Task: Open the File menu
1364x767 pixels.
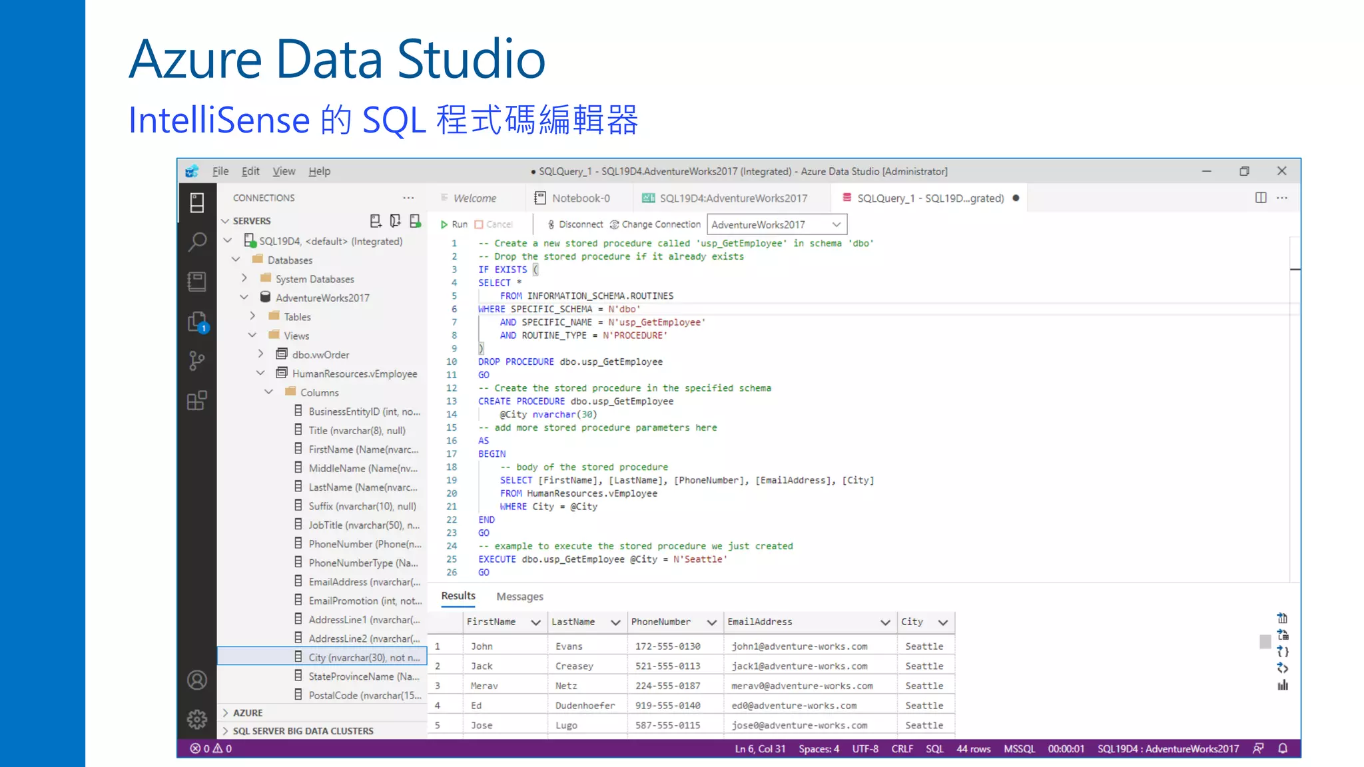Action: coord(220,171)
